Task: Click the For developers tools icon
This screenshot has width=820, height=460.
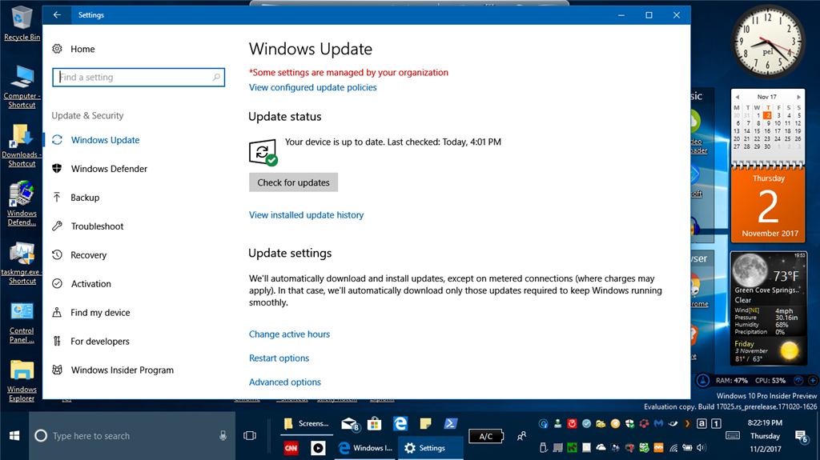Action: click(57, 341)
